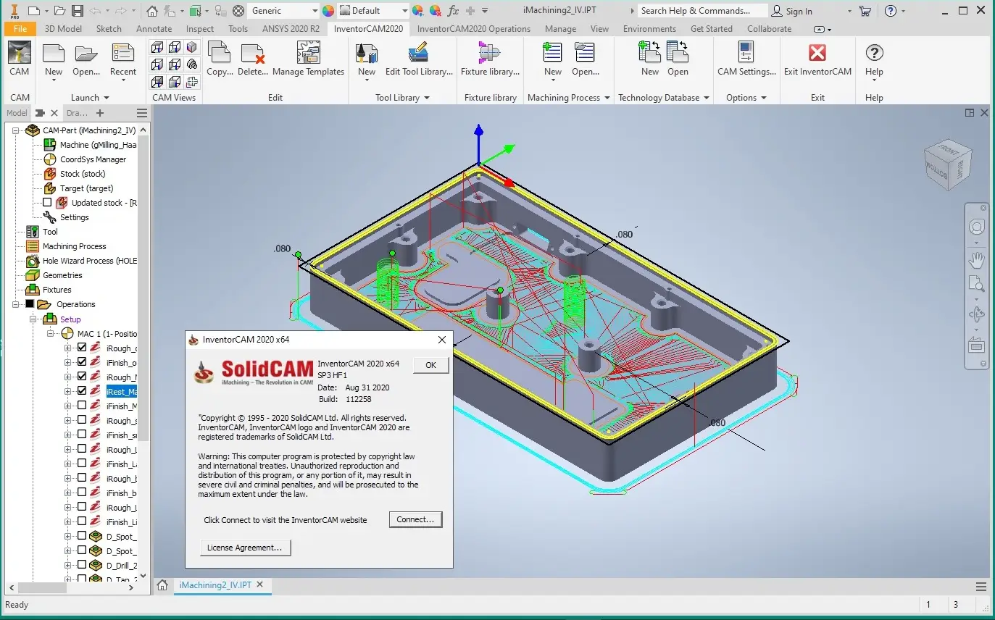
Task: Click the pan hand navigation icon
Action: 976,259
